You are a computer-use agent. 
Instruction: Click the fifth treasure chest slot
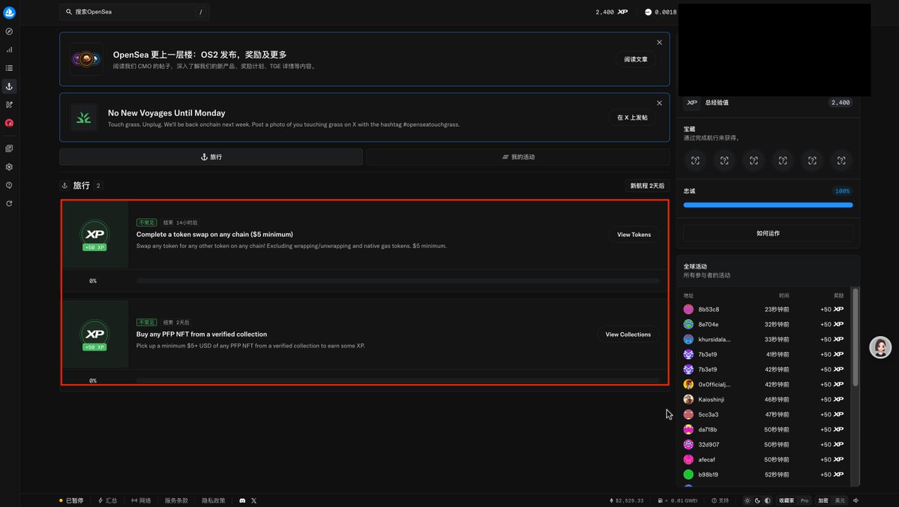tap(812, 161)
